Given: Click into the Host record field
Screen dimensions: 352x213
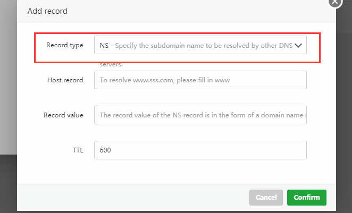Looking at the screenshot, I should [x=200, y=80].
